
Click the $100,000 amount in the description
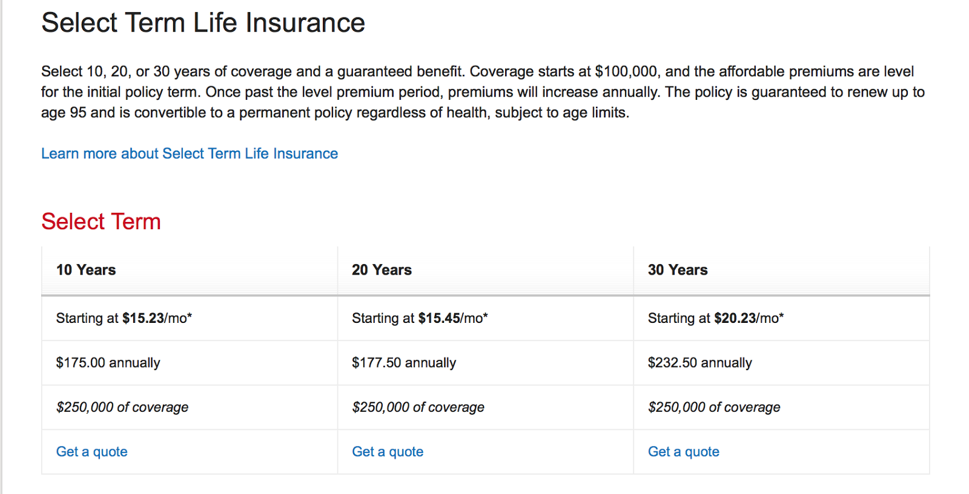click(626, 71)
